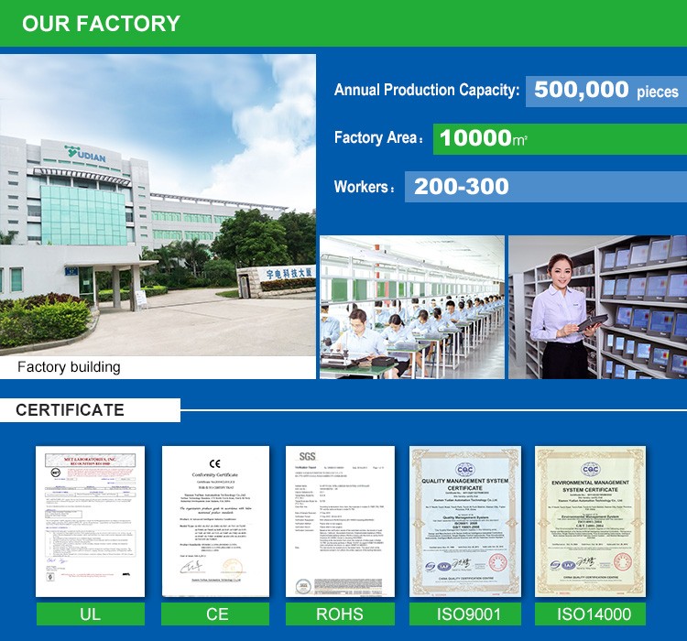
Task: Click the ISO9001 label
Action: tap(464, 614)
